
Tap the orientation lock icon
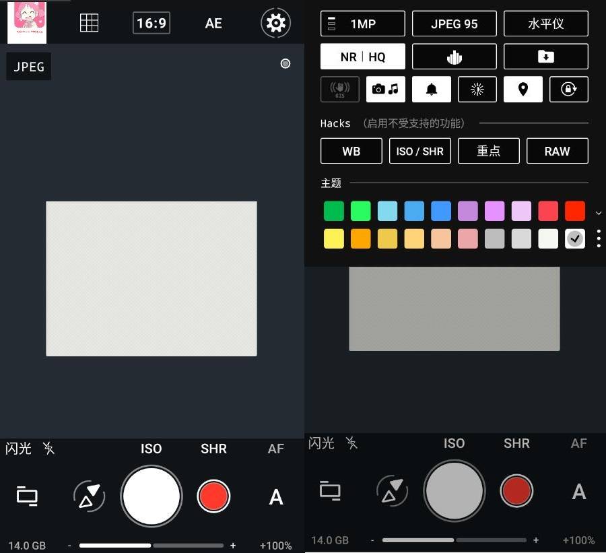(569, 89)
